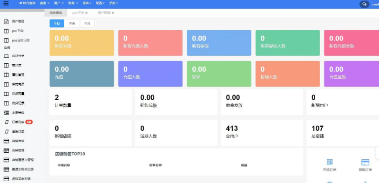Toggle the hamburger sidebar menu icon

click(x=6, y=3)
